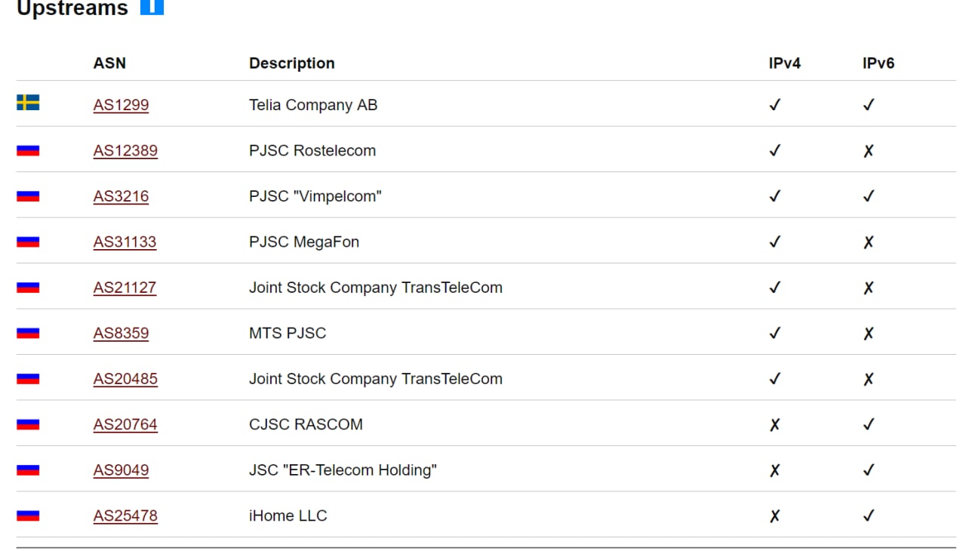Click the IPv4 cross mark for CJSC RASCOM

point(774,425)
